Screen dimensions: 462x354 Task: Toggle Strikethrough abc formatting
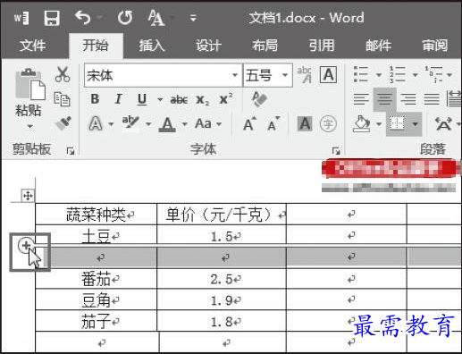[x=179, y=99]
